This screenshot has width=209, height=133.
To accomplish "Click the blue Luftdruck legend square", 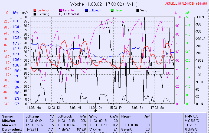I will click(x=86, y=10).
